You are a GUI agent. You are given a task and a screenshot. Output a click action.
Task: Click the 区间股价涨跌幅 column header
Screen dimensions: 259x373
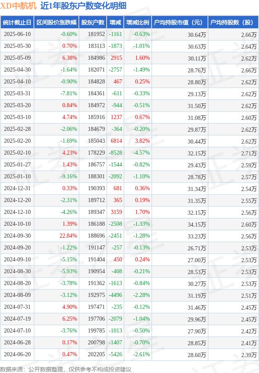coord(56,22)
